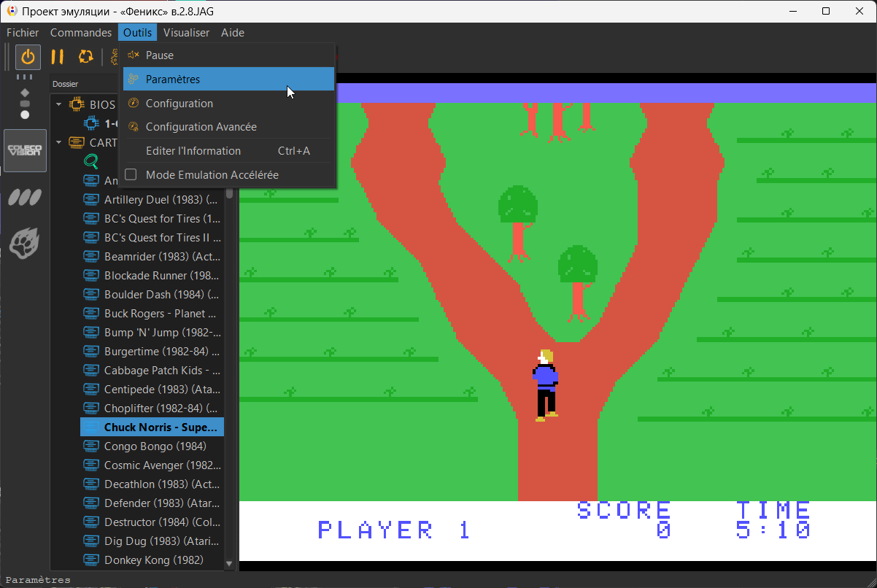Collapse the CART tree node

(x=59, y=142)
